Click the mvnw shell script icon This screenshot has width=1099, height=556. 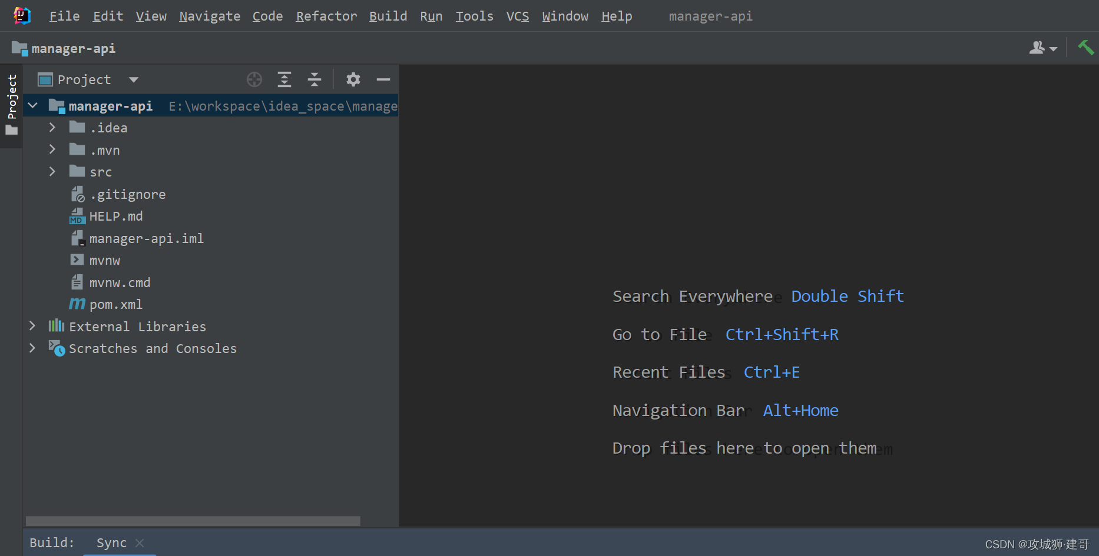[x=77, y=259]
